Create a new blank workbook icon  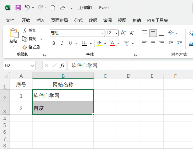point(53,8)
